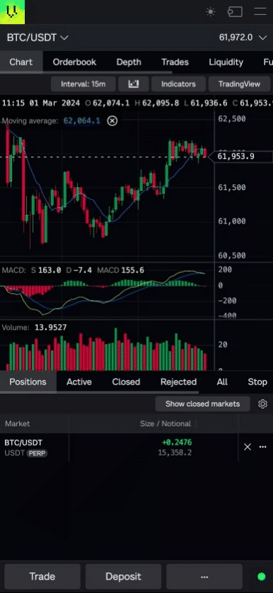Screen dimensions: 273x593
Task: Click the 61,000 price axis label
Action: pyautogui.click(x=232, y=221)
